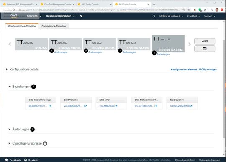The width and height of the screenshot is (226, 162).
Task: Expand the CloudTrail-Ereignisse section
Action: pyautogui.click(x=26, y=143)
